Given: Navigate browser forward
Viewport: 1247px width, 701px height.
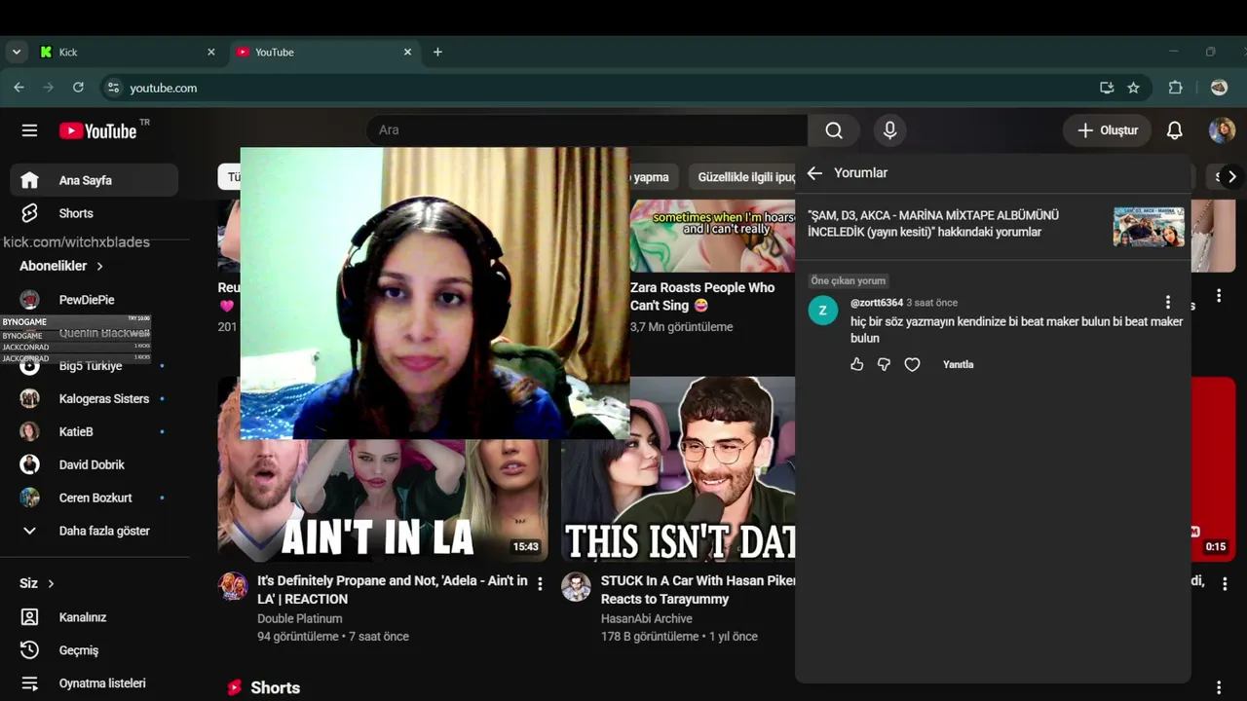Looking at the screenshot, I should coord(48,88).
